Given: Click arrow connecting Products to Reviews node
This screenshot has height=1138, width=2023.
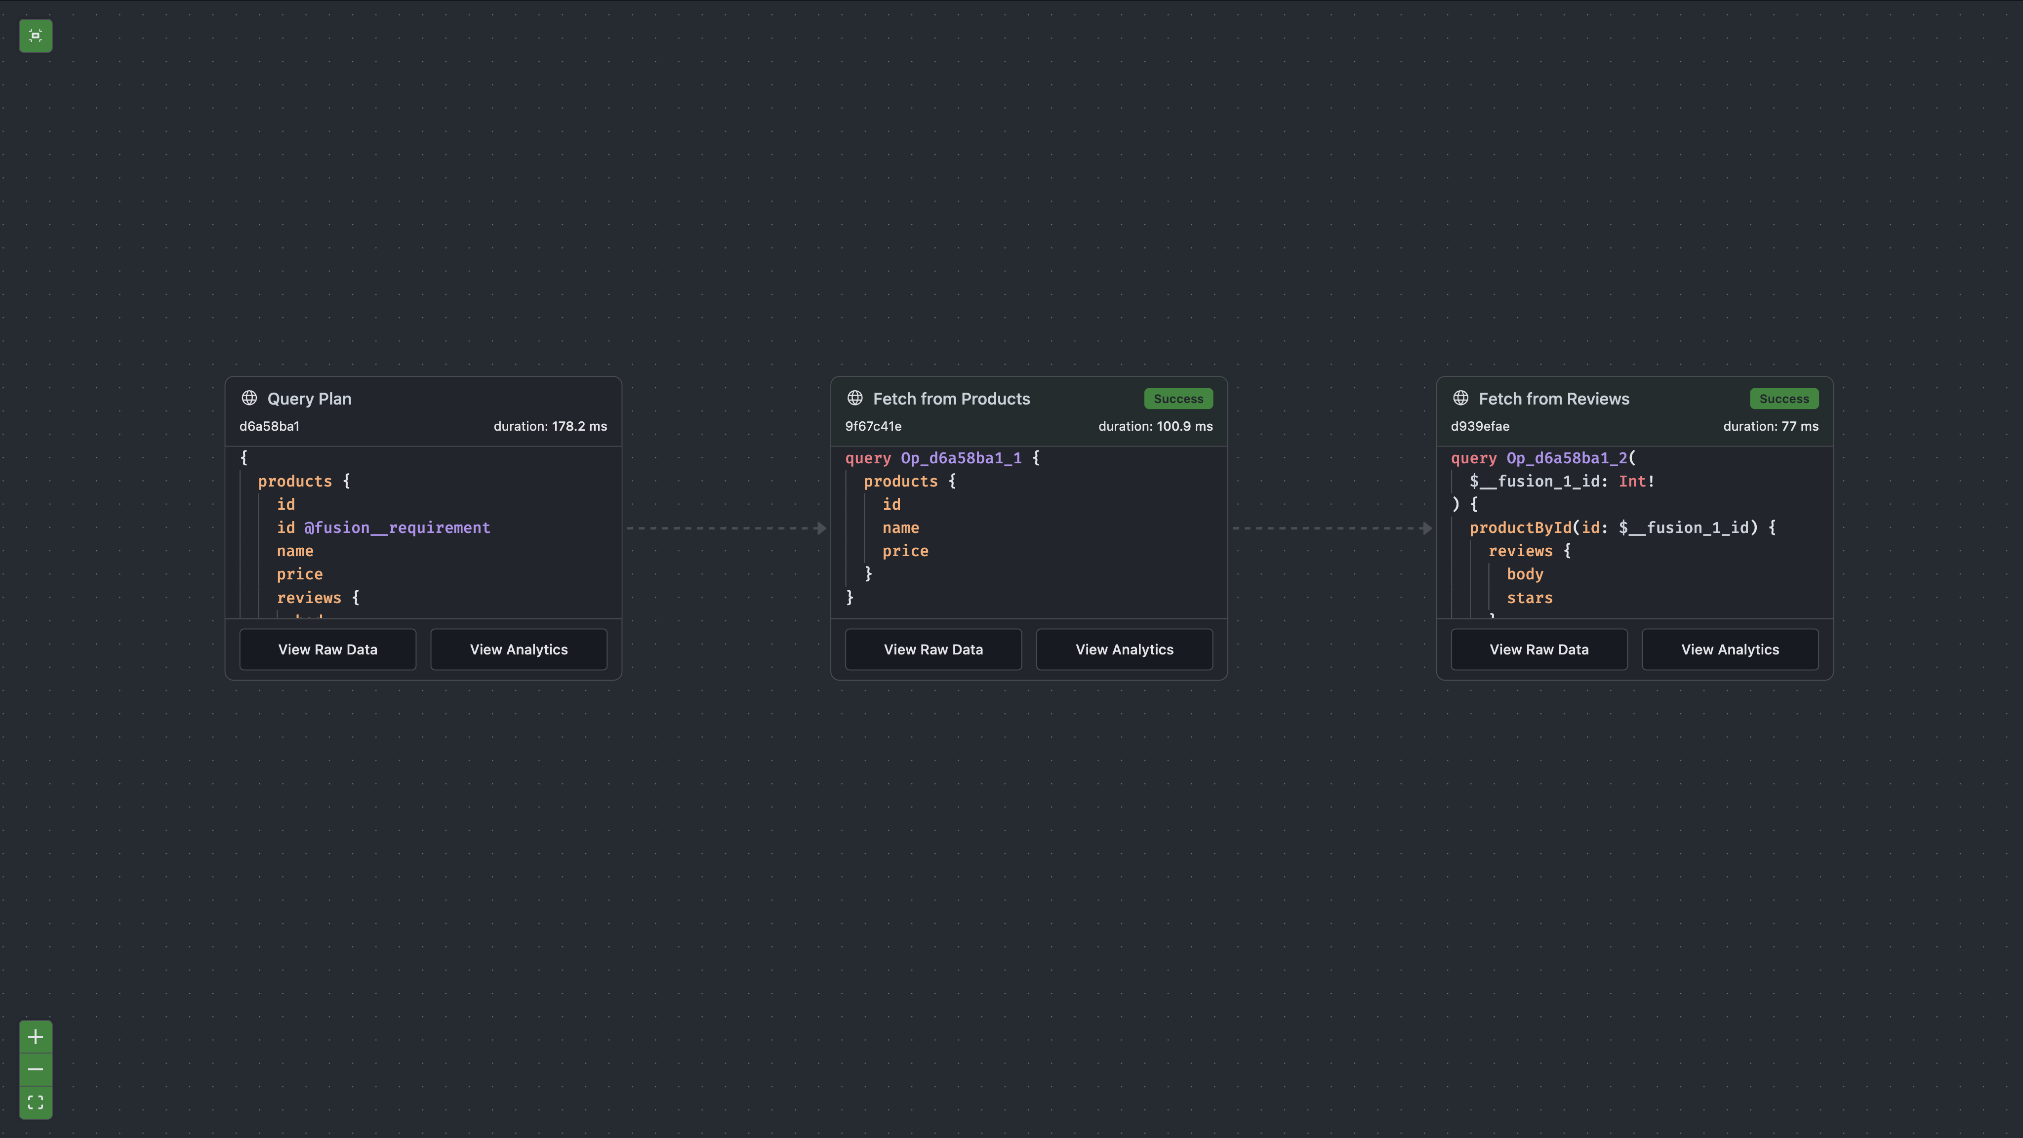Looking at the screenshot, I should point(1332,528).
